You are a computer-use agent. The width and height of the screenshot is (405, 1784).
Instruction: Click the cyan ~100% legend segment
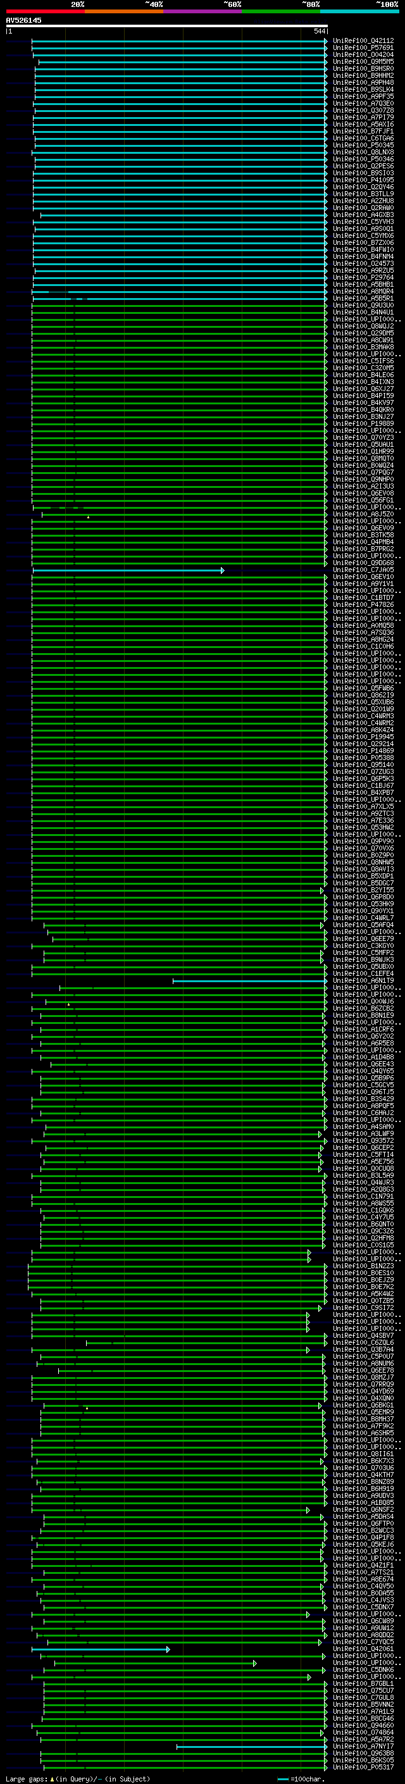[360, 11]
